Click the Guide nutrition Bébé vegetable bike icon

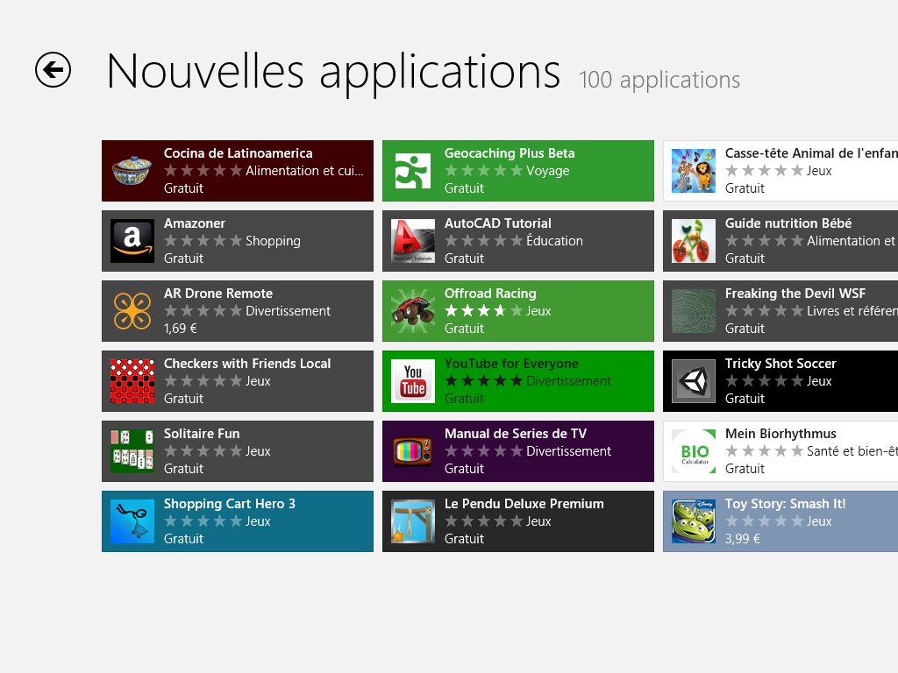(694, 241)
